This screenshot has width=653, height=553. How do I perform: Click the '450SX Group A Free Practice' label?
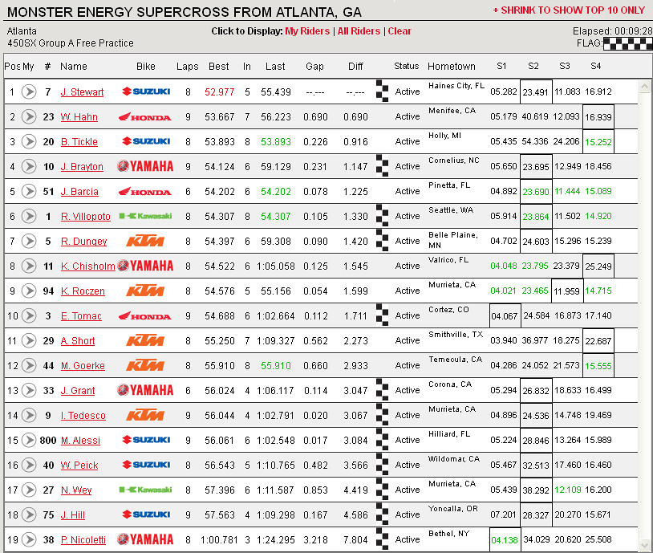[71, 43]
